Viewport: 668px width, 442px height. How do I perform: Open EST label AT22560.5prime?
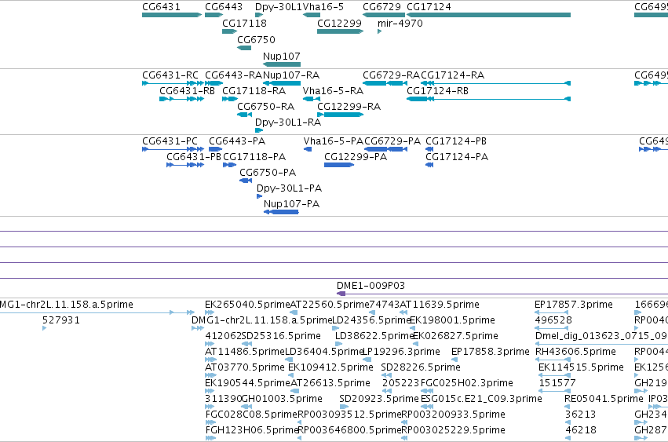[x=330, y=305]
